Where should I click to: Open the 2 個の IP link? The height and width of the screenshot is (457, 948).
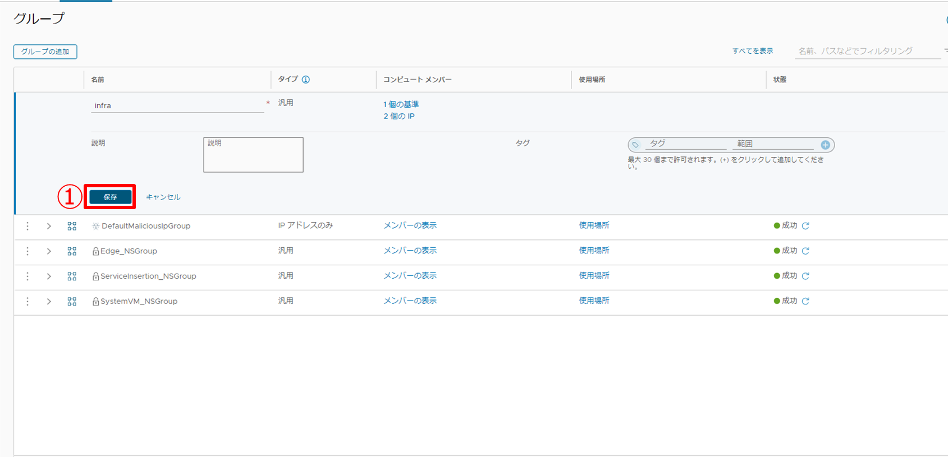[x=399, y=116]
